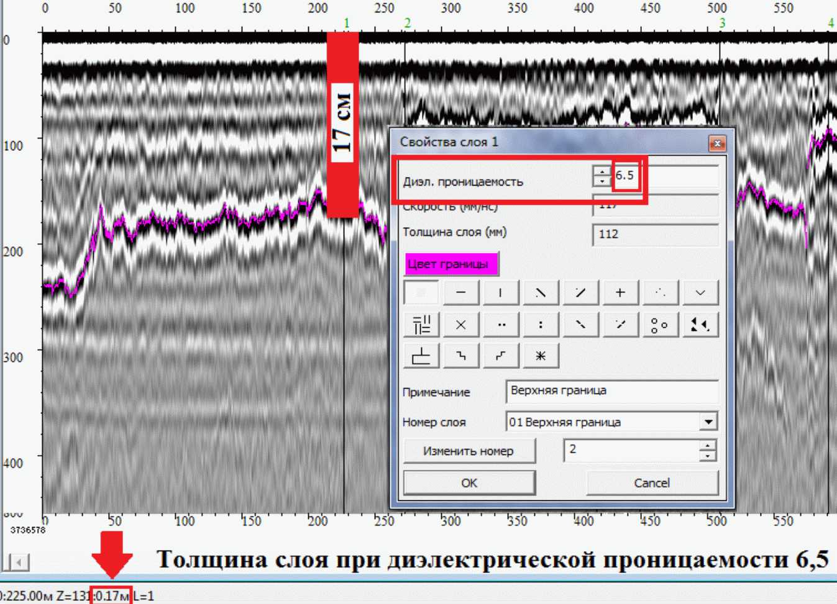This screenshot has width=837, height=604.
Task: Choose the asterisk fill pattern
Action: pyautogui.click(x=540, y=356)
